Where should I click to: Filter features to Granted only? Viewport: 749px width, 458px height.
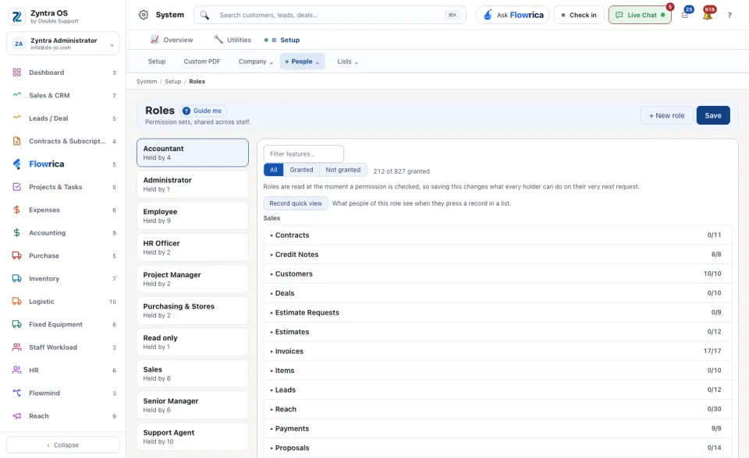point(301,170)
